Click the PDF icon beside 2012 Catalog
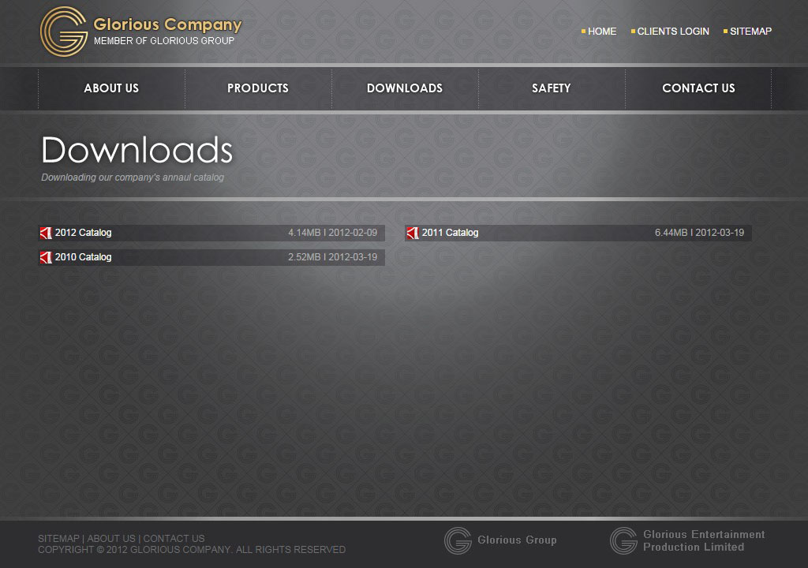The image size is (808, 568). (46, 233)
